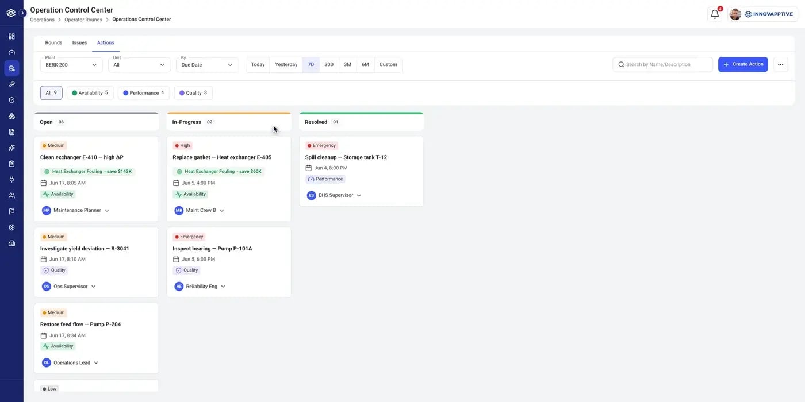
Task: Open the people users sidebar icon
Action: coord(11,195)
